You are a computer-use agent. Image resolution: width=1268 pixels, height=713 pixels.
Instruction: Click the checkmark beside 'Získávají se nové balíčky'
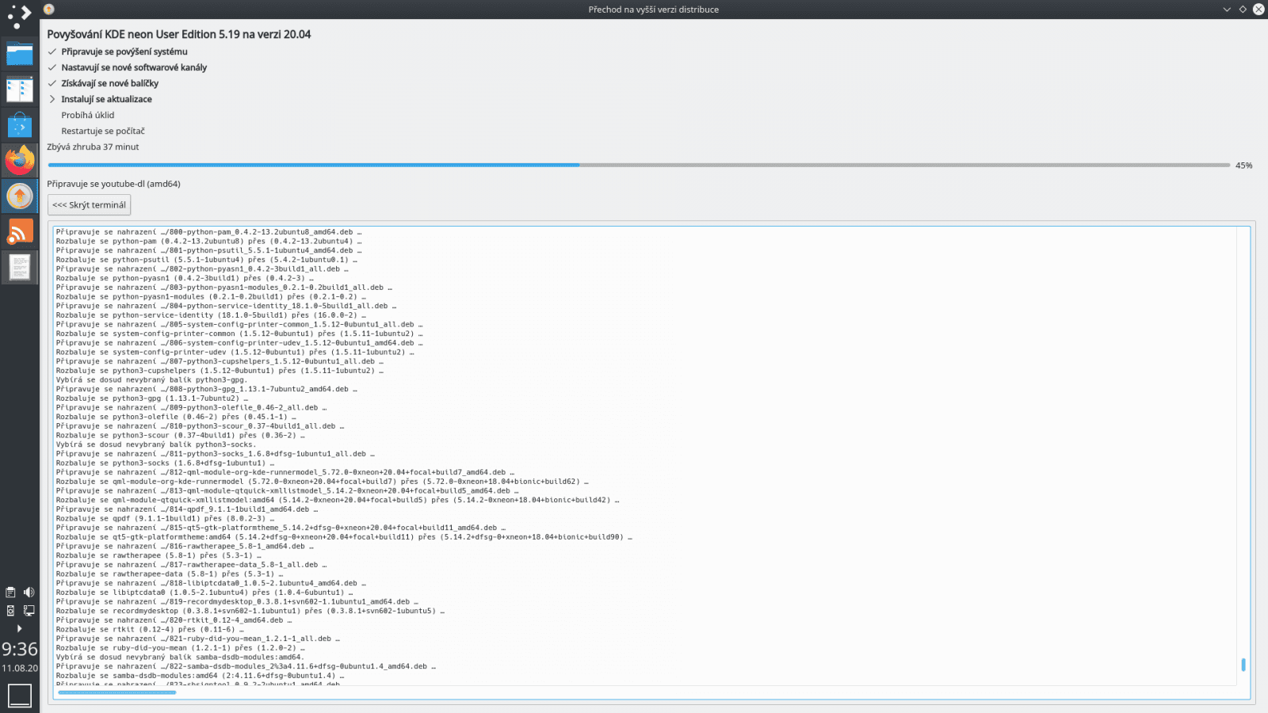[52, 83]
